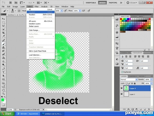The height and width of the screenshot is (116, 154).
Task: Toggle lock all
Action: (135, 83)
